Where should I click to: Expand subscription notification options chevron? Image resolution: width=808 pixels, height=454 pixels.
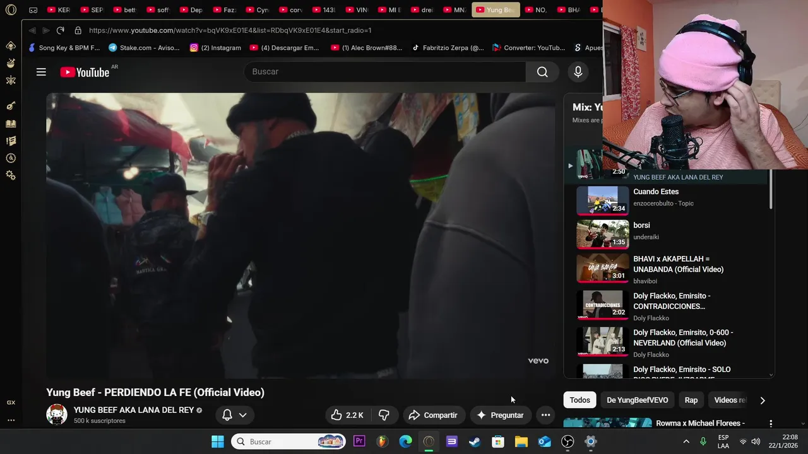(x=242, y=415)
